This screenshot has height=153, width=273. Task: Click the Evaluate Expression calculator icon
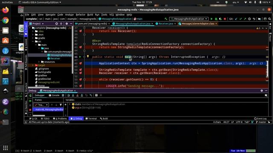tap(96, 95)
